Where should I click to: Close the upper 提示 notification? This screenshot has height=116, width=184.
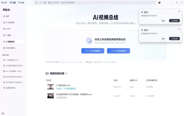179,11
